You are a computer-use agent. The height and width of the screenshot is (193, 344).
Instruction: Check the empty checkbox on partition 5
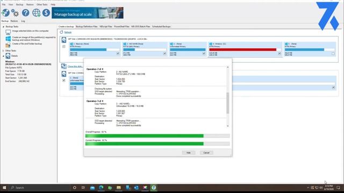[x=333, y=54]
